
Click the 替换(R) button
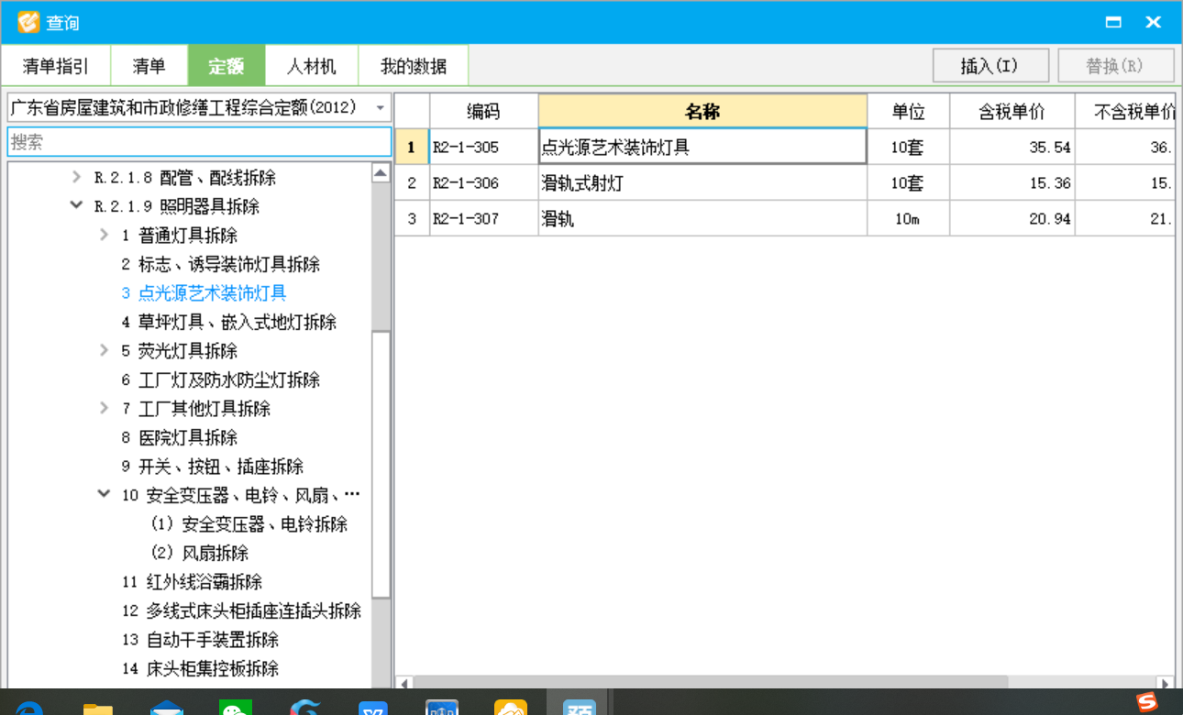pos(1116,66)
